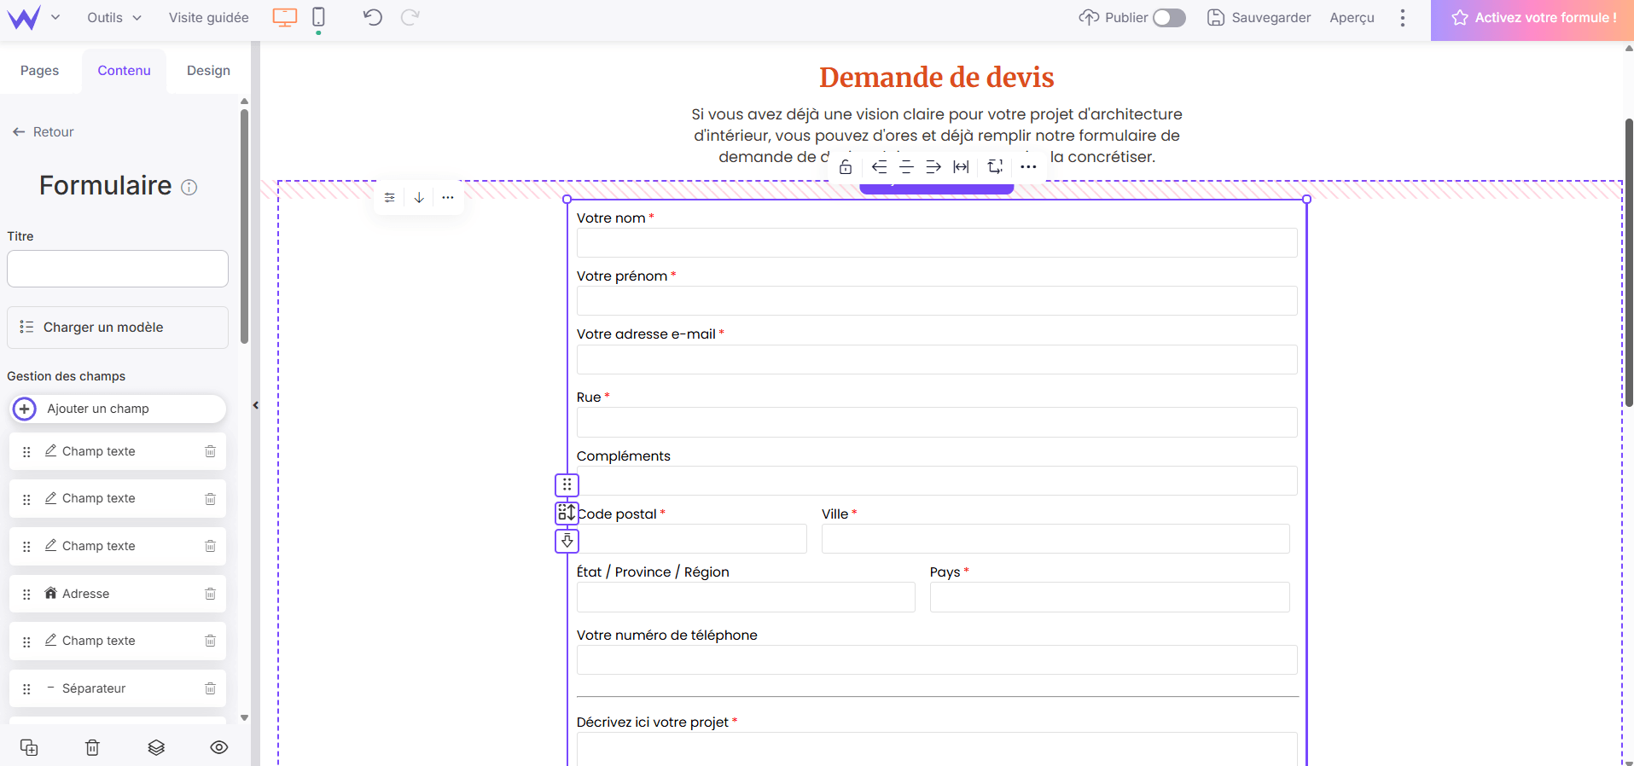Switch to desktop view icon
The height and width of the screenshot is (766, 1634).
[x=285, y=17]
